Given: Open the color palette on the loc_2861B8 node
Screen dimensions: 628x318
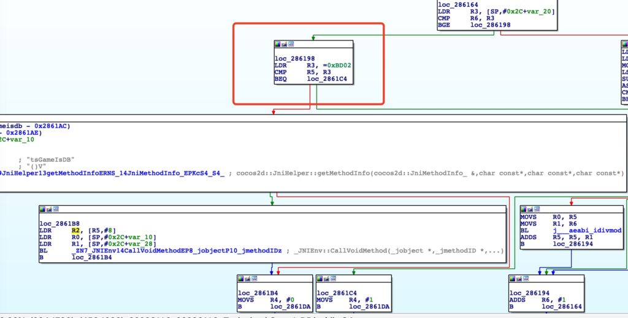Looking at the screenshot, I should tap(43, 210).
